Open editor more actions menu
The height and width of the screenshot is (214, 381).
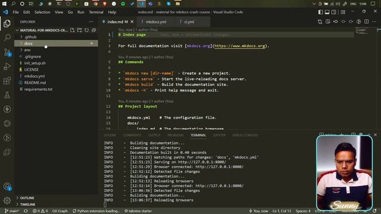tap(374, 22)
